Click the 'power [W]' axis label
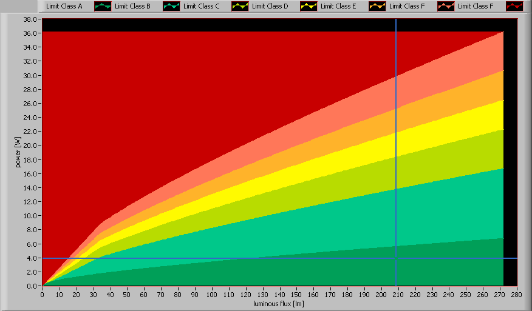The height and width of the screenshot is (311, 532). [18, 152]
